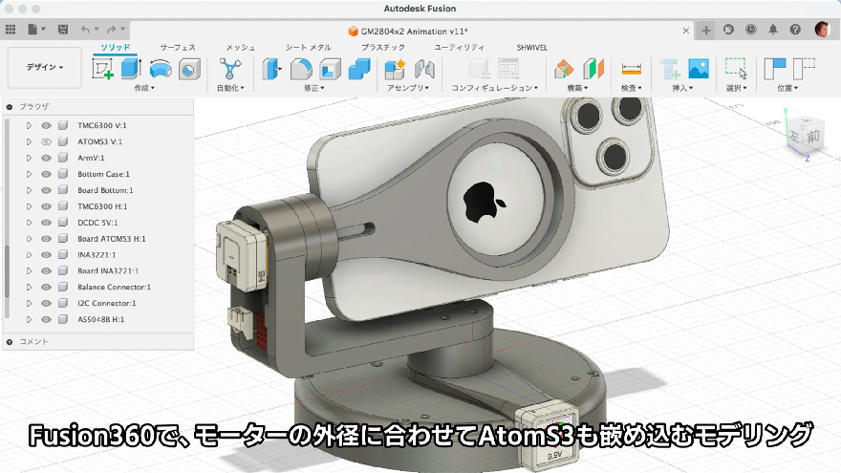Hide the AS5048B H:1 component
Screen dimensions: 841x473
[x=46, y=319]
